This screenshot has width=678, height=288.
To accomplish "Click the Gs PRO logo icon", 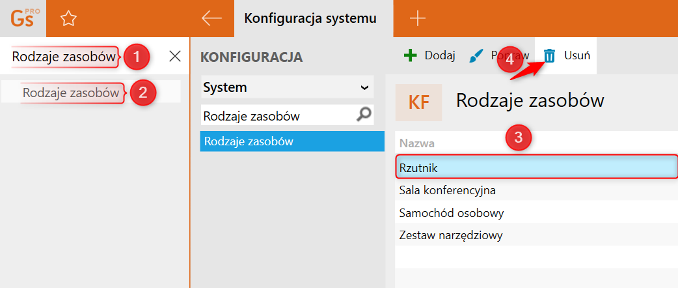I will tap(23, 18).
